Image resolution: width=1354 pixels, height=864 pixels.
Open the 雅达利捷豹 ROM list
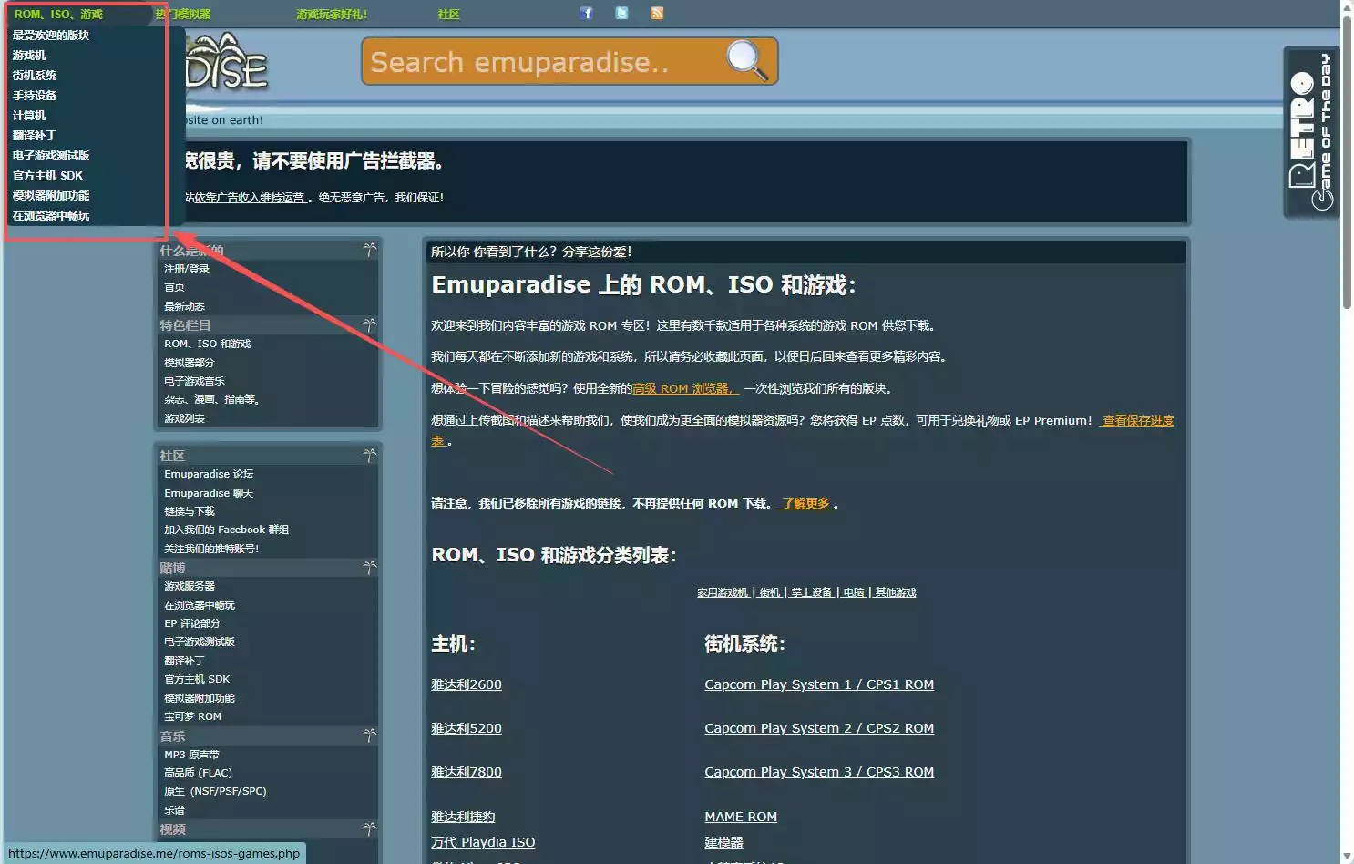[463, 817]
